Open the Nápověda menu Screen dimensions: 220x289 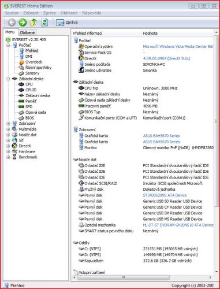click(x=92, y=13)
